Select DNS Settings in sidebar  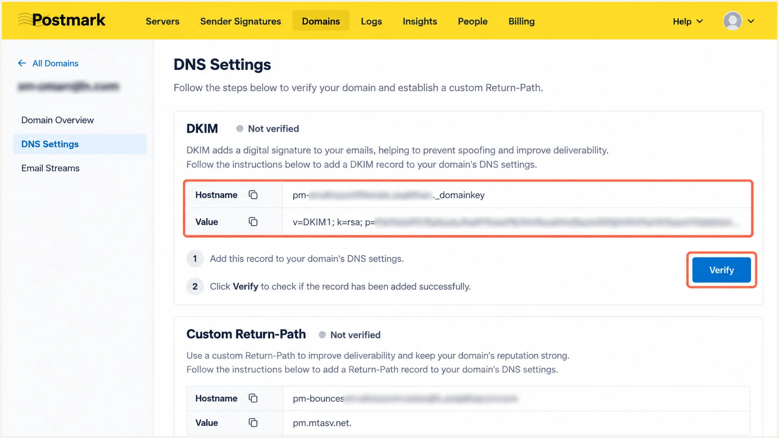pyautogui.click(x=80, y=144)
